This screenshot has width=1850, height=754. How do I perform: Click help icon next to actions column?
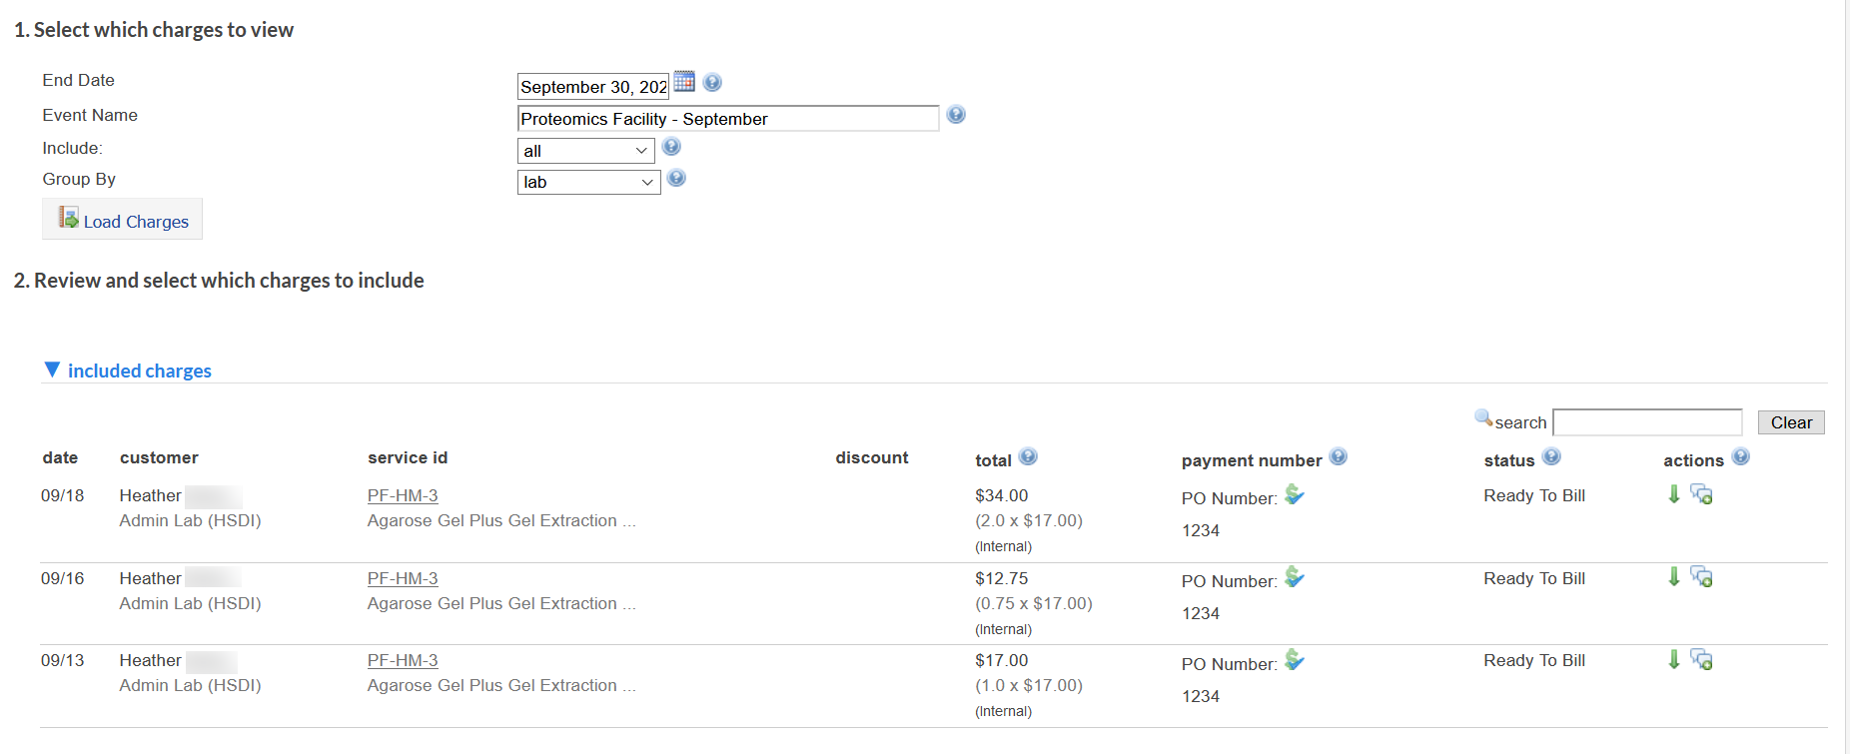click(1741, 457)
